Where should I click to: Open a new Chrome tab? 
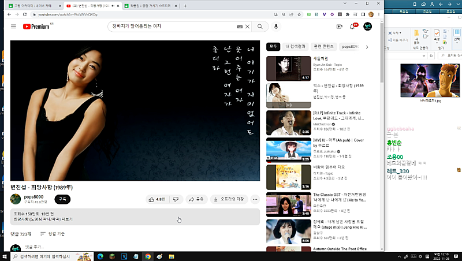pyautogui.click(x=185, y=6)
